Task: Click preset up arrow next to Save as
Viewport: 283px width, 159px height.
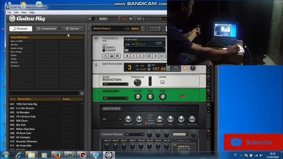Action: click(x=142, y=27)
